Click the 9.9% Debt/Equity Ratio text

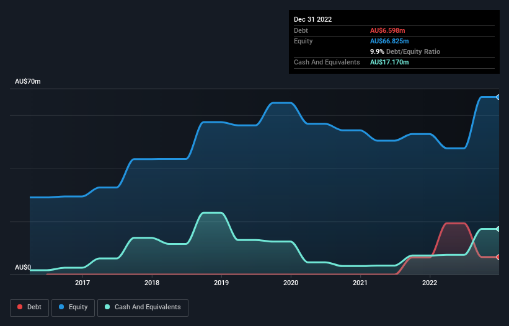coord(405,51)
